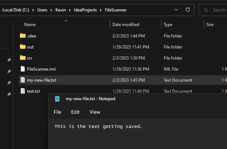Open the Notepad File menu
This screenshot has height=149, width=227.
coord(57,112)
